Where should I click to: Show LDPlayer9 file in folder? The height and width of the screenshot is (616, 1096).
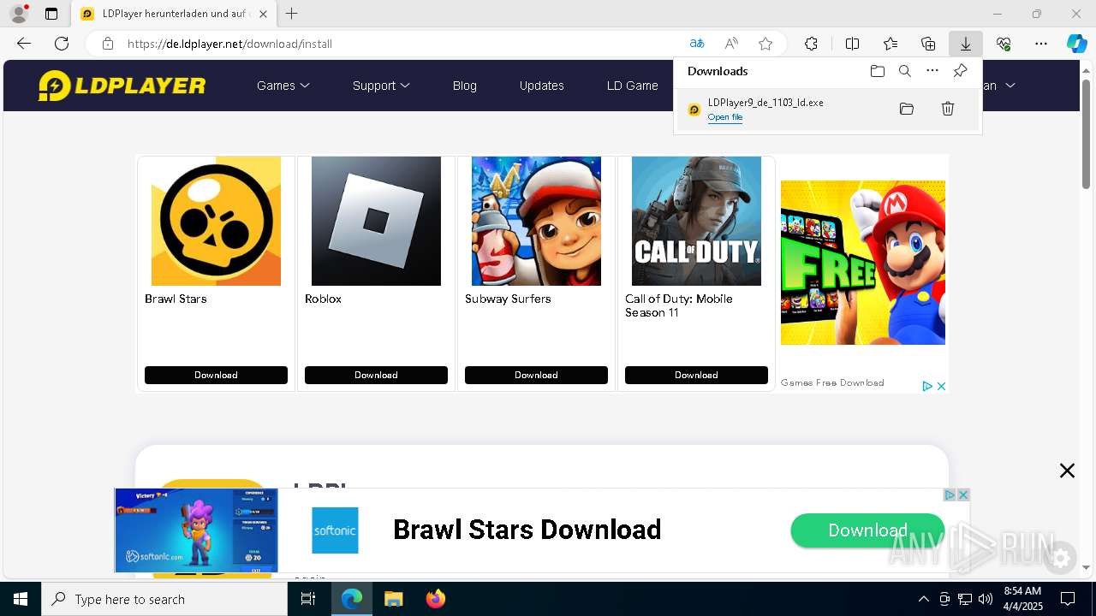907,109
